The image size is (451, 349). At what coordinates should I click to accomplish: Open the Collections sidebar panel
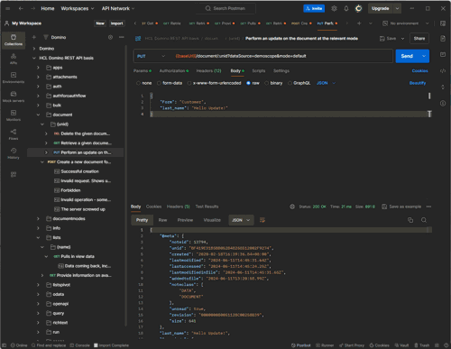[x=14, y=40]
